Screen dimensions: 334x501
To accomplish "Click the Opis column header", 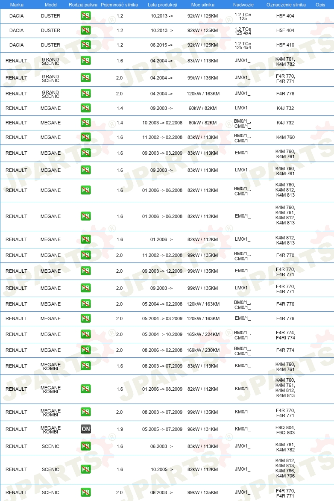I will [320, 5].
